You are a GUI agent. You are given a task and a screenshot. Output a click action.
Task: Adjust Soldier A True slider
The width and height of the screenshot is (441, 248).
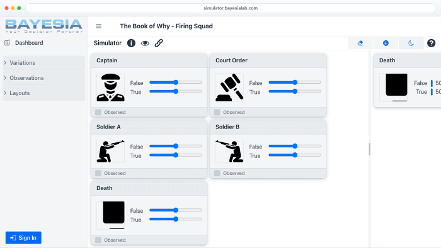pos(176,155)
